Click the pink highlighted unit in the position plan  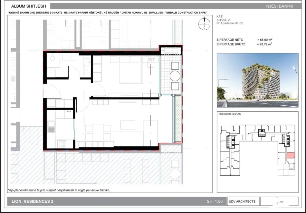point(291,155)
